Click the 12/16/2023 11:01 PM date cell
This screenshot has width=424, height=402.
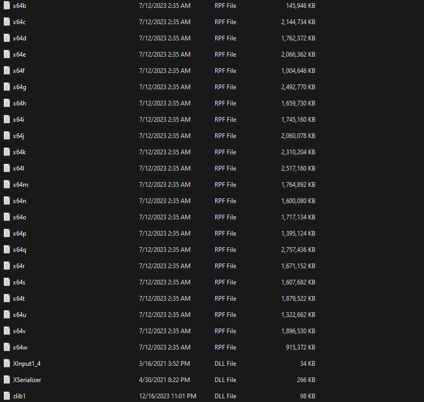pyautogui.click(x=167, y=396)
